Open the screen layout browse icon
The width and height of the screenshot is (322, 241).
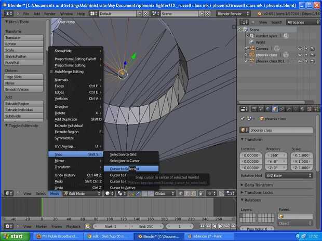coord(93,13)
